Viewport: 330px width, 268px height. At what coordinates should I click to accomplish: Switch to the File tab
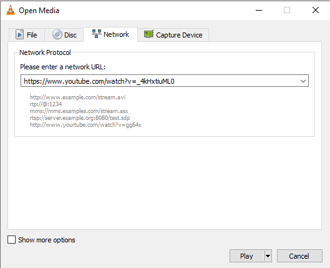click(27, 35)
